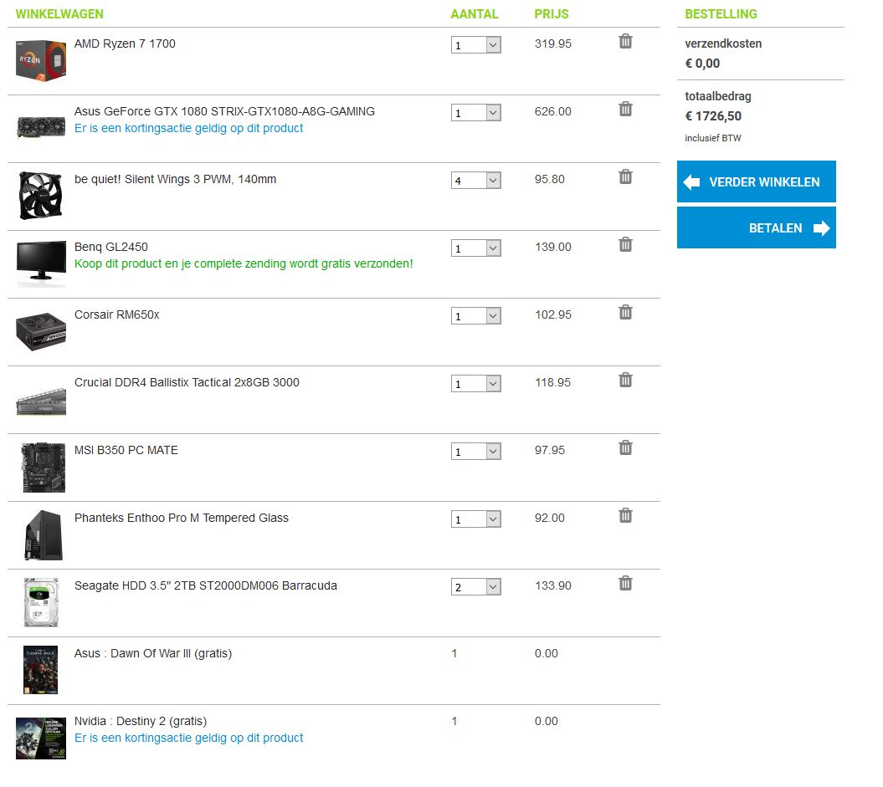
Task: Select the price 626.00
Action: tap(553, 111)
